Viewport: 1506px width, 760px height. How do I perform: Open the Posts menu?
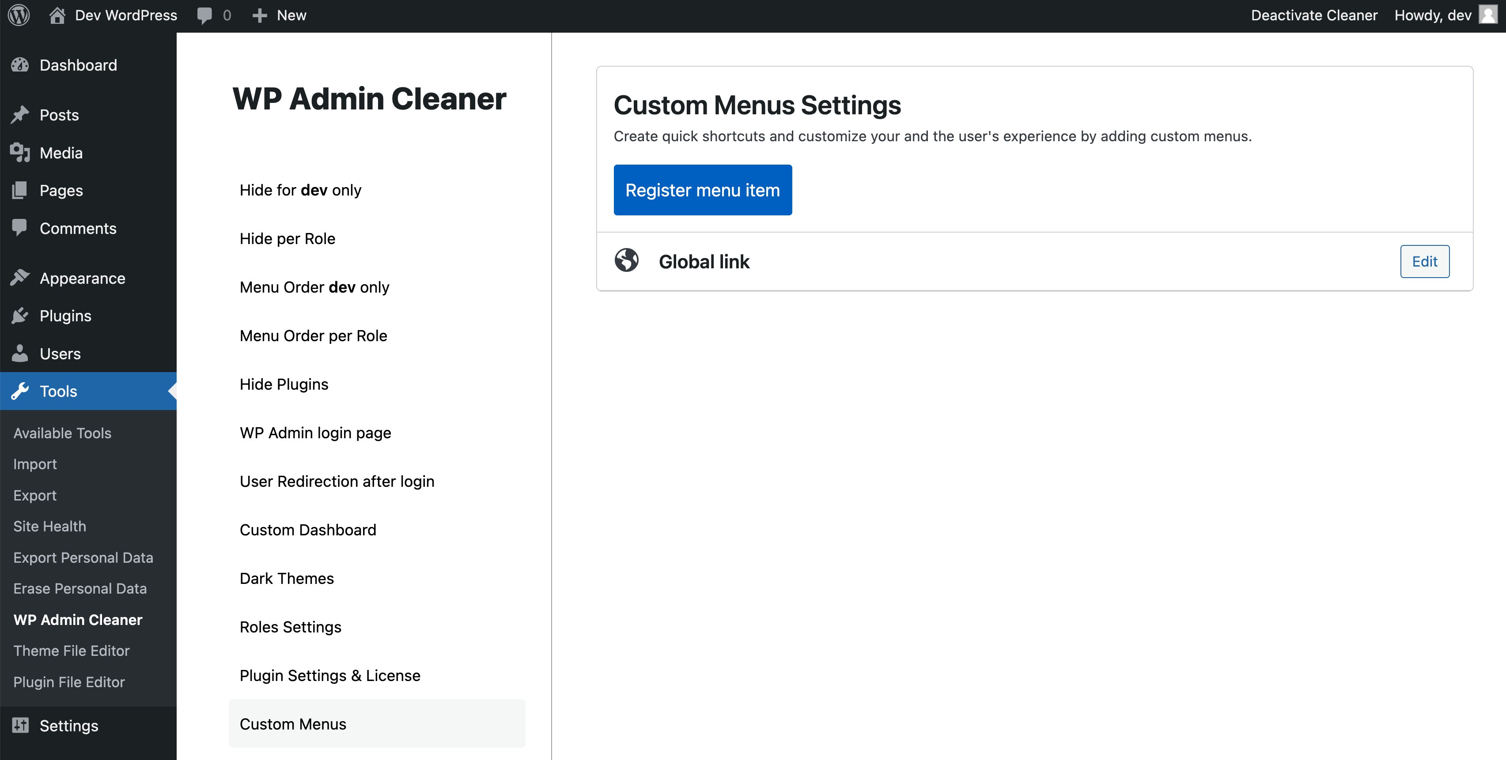point(59,115)
